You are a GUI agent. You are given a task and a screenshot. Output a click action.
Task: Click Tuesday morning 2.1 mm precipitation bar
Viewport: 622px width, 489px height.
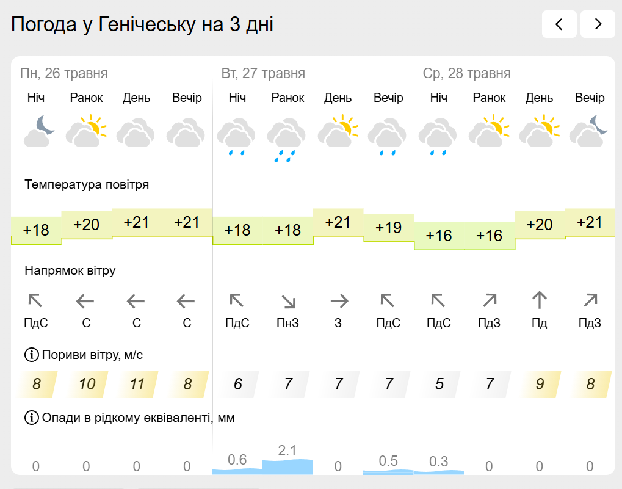click(287, 467)
